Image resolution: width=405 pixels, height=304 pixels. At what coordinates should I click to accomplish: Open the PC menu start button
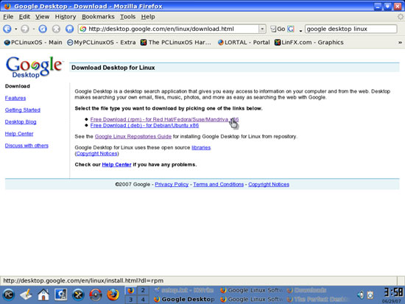[x=9, y=294]
